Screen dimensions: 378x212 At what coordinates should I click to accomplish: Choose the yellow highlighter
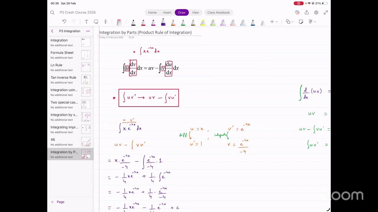click(203, 22)
